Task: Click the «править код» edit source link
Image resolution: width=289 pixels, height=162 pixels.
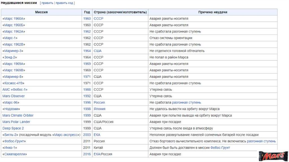Action: click(x=64, y=3)
